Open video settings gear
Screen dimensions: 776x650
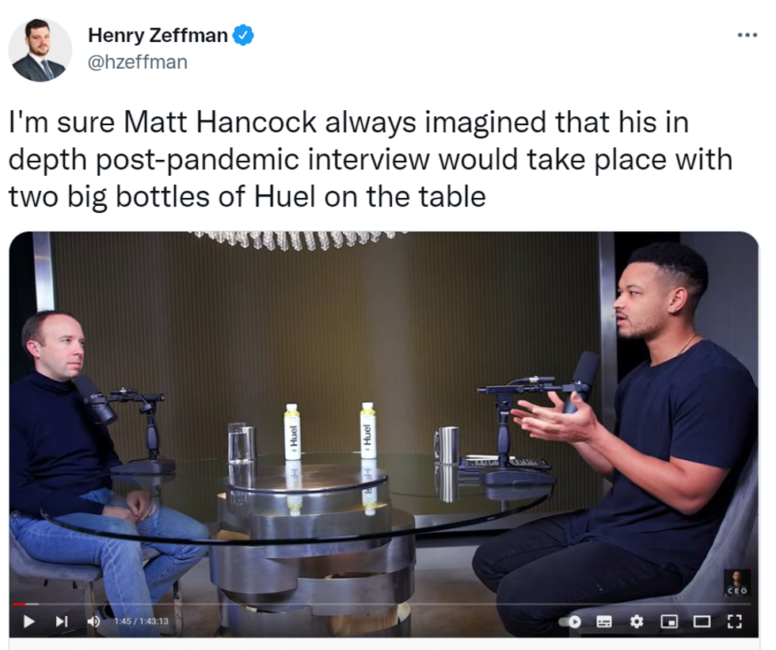637,621
